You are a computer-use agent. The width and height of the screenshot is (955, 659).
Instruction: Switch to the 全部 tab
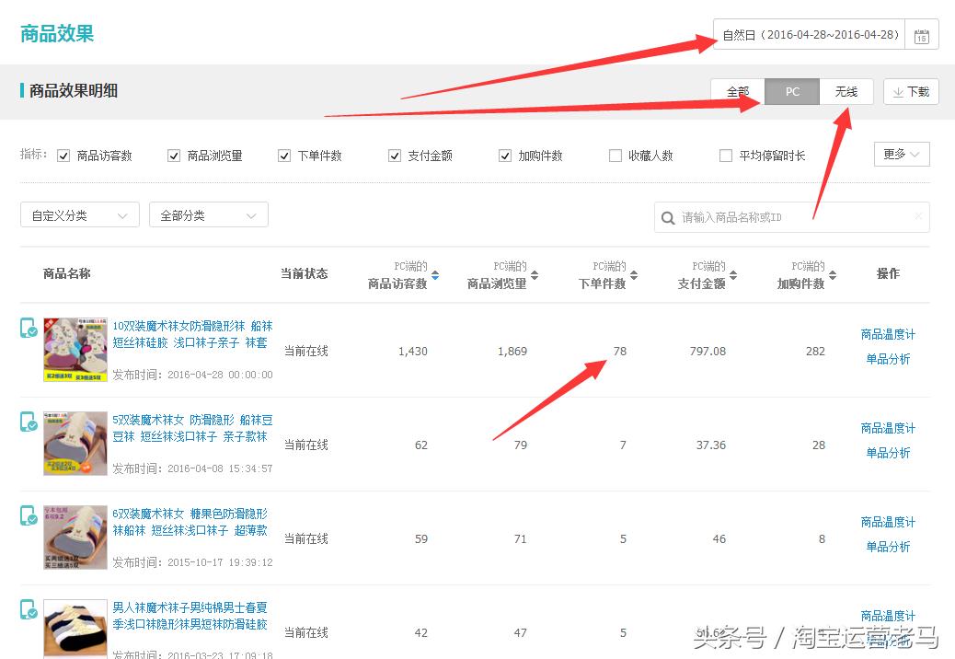coord(738,92)
